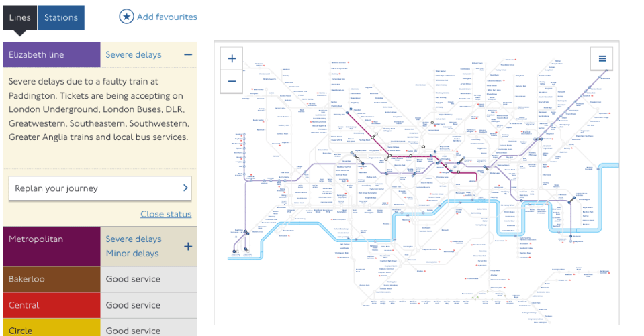
Task: Zoom out on the tube map
Action: (x=232, y=81)
